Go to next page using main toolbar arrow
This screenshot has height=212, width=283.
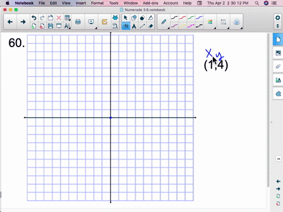[23, 22]
